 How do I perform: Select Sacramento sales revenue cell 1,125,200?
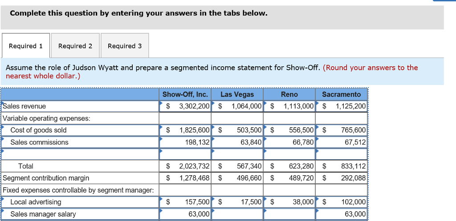(342, 106)
